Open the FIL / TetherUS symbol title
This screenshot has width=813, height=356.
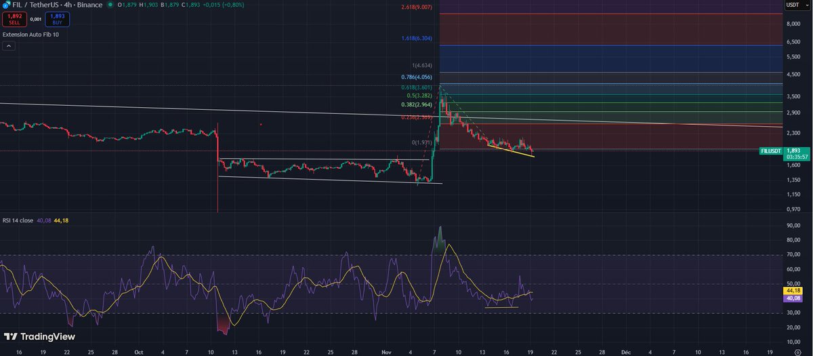click(x=58, y=5)
